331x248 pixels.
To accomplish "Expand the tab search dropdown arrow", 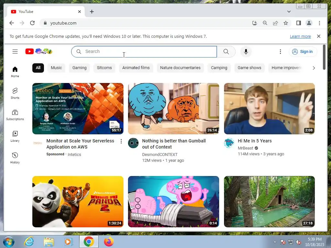I will (x=289, y=12).
